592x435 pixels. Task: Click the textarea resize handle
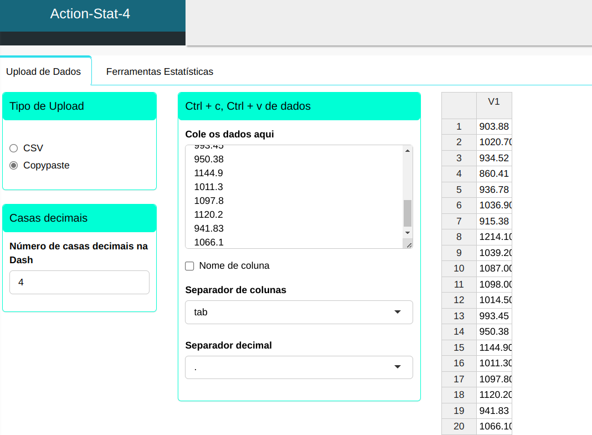409,244
